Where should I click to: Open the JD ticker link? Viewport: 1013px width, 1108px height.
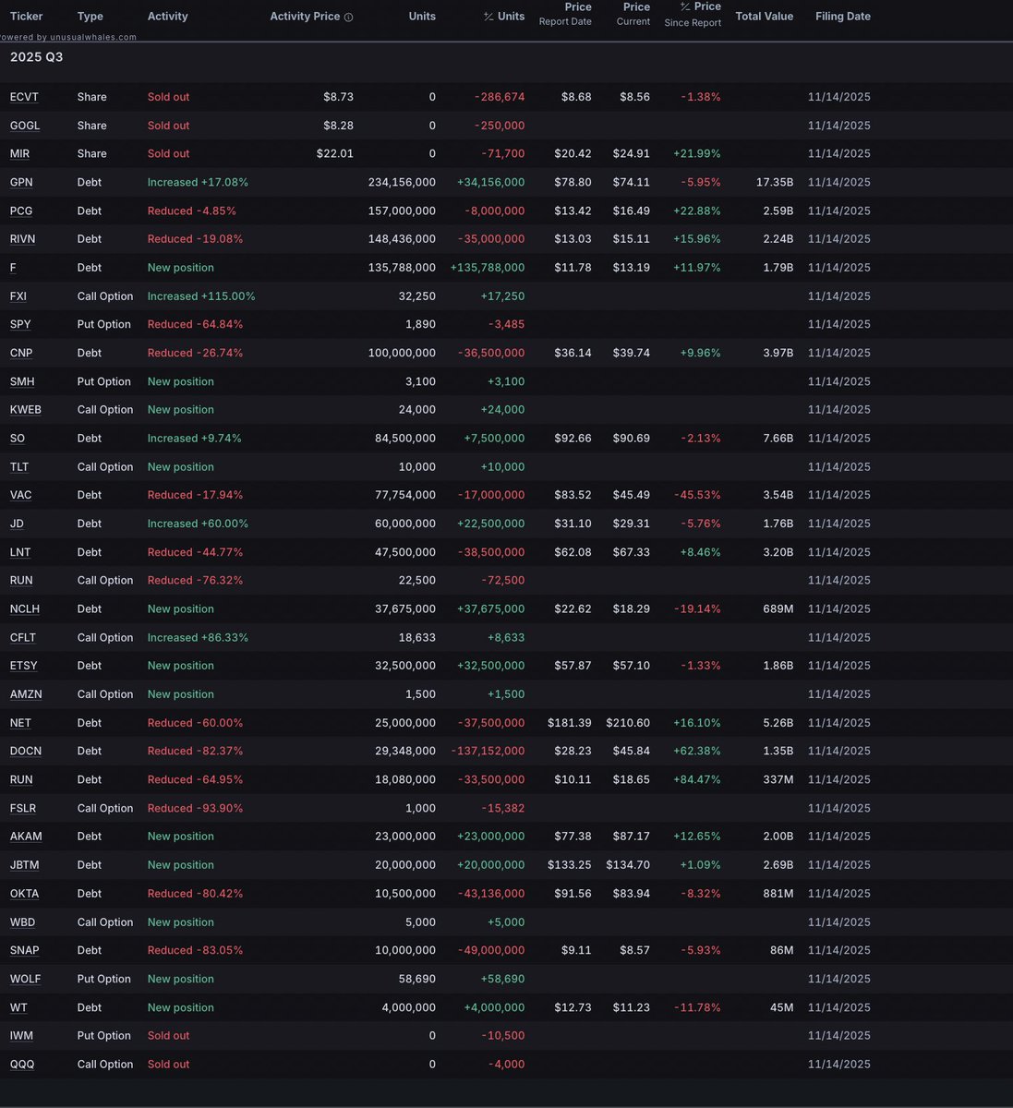click(17, 524)
